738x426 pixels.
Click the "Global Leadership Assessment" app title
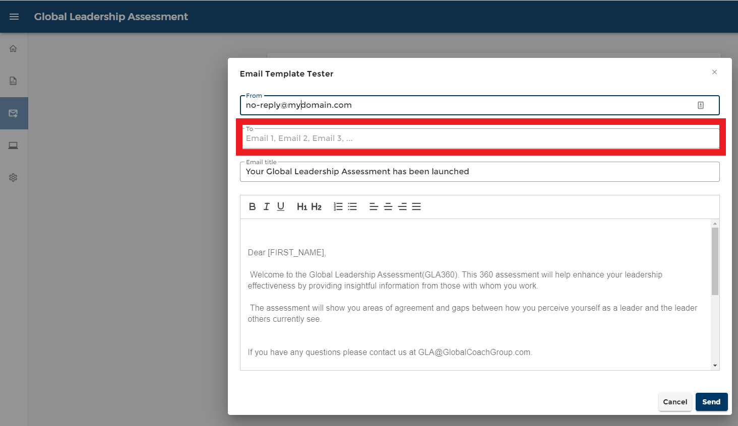[111, 17]
